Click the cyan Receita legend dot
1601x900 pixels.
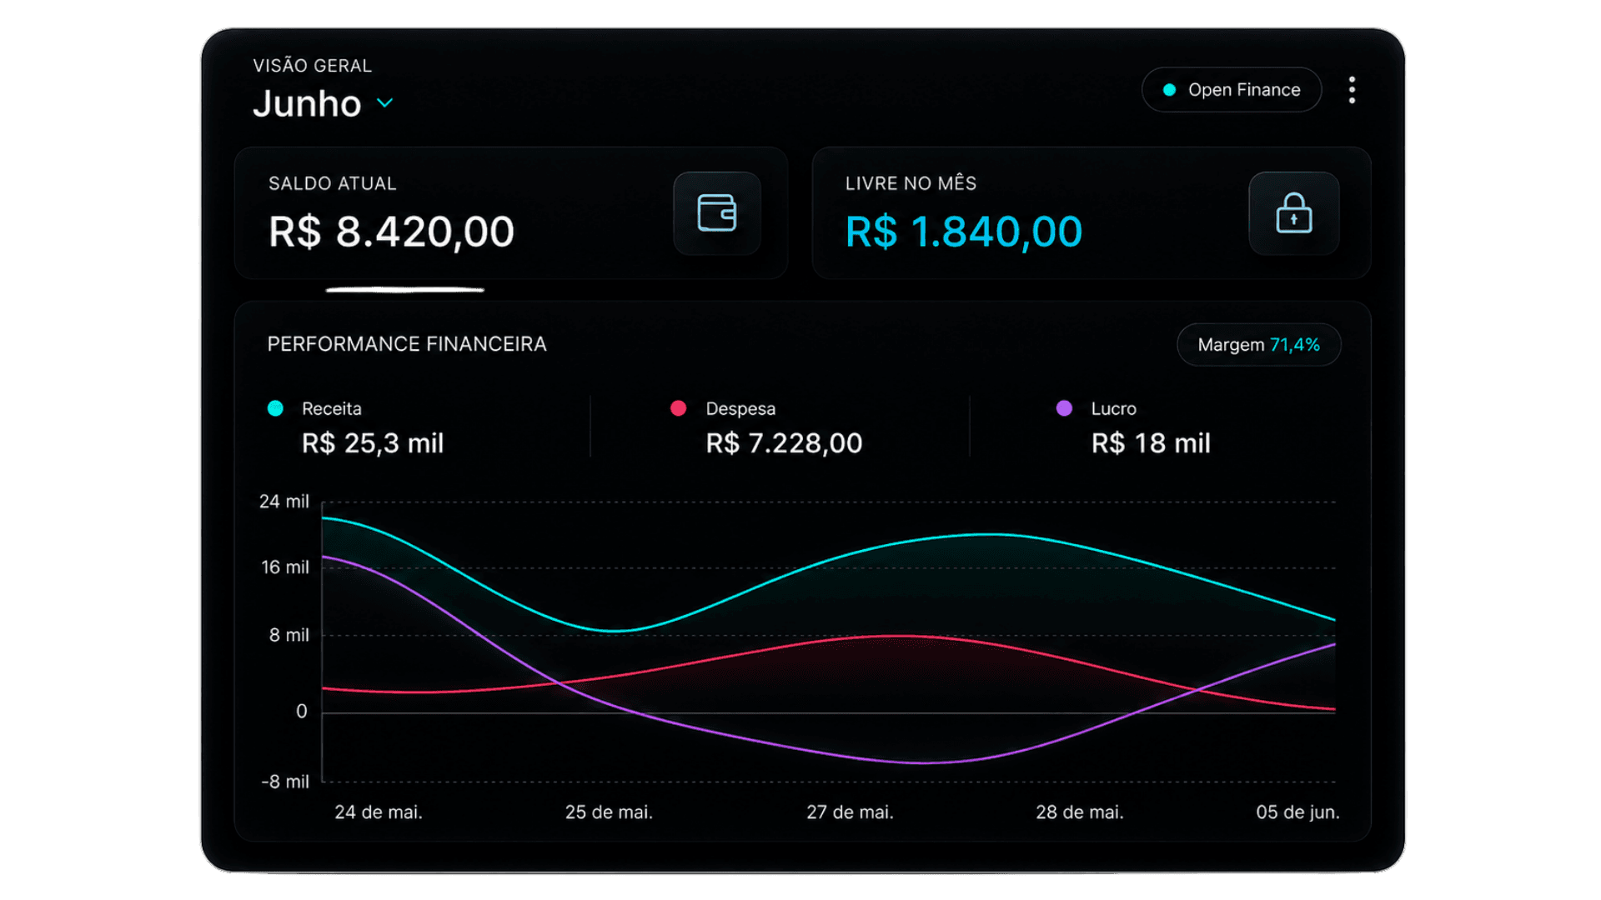275,408
